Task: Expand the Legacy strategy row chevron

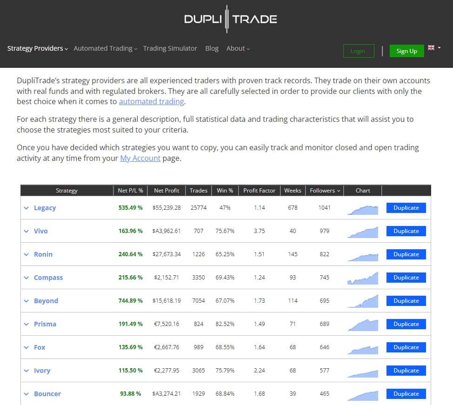Action: (x=27, y=208)
